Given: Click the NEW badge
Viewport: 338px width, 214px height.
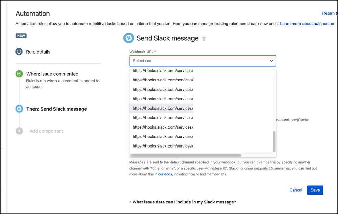Looking at the screenshot, I should click(21, 36).
